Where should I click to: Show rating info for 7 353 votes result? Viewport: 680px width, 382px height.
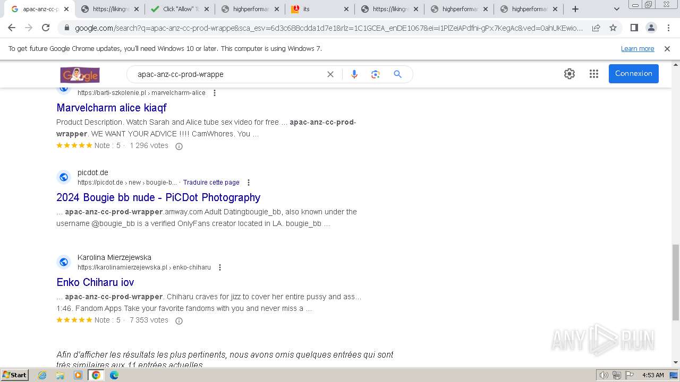pos(179,321)
